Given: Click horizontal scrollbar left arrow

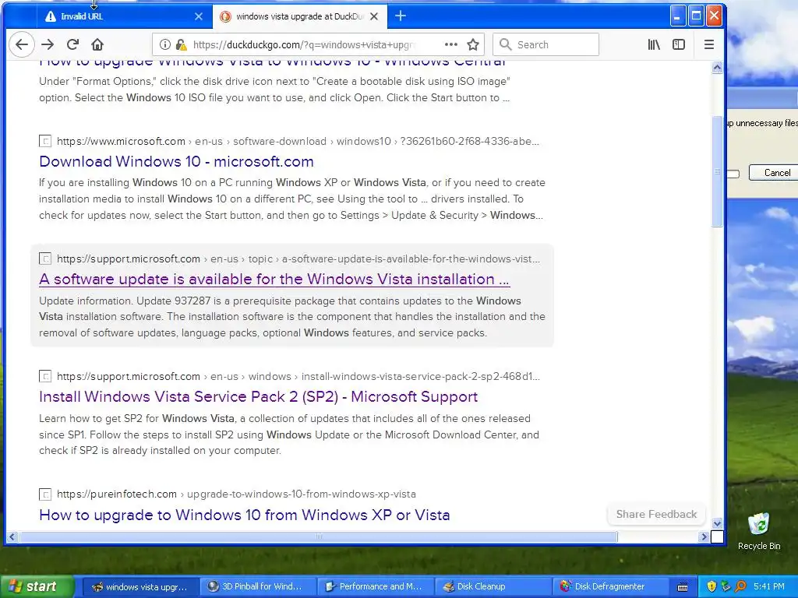Looking at the screenshot, I should tap(12, 536).
